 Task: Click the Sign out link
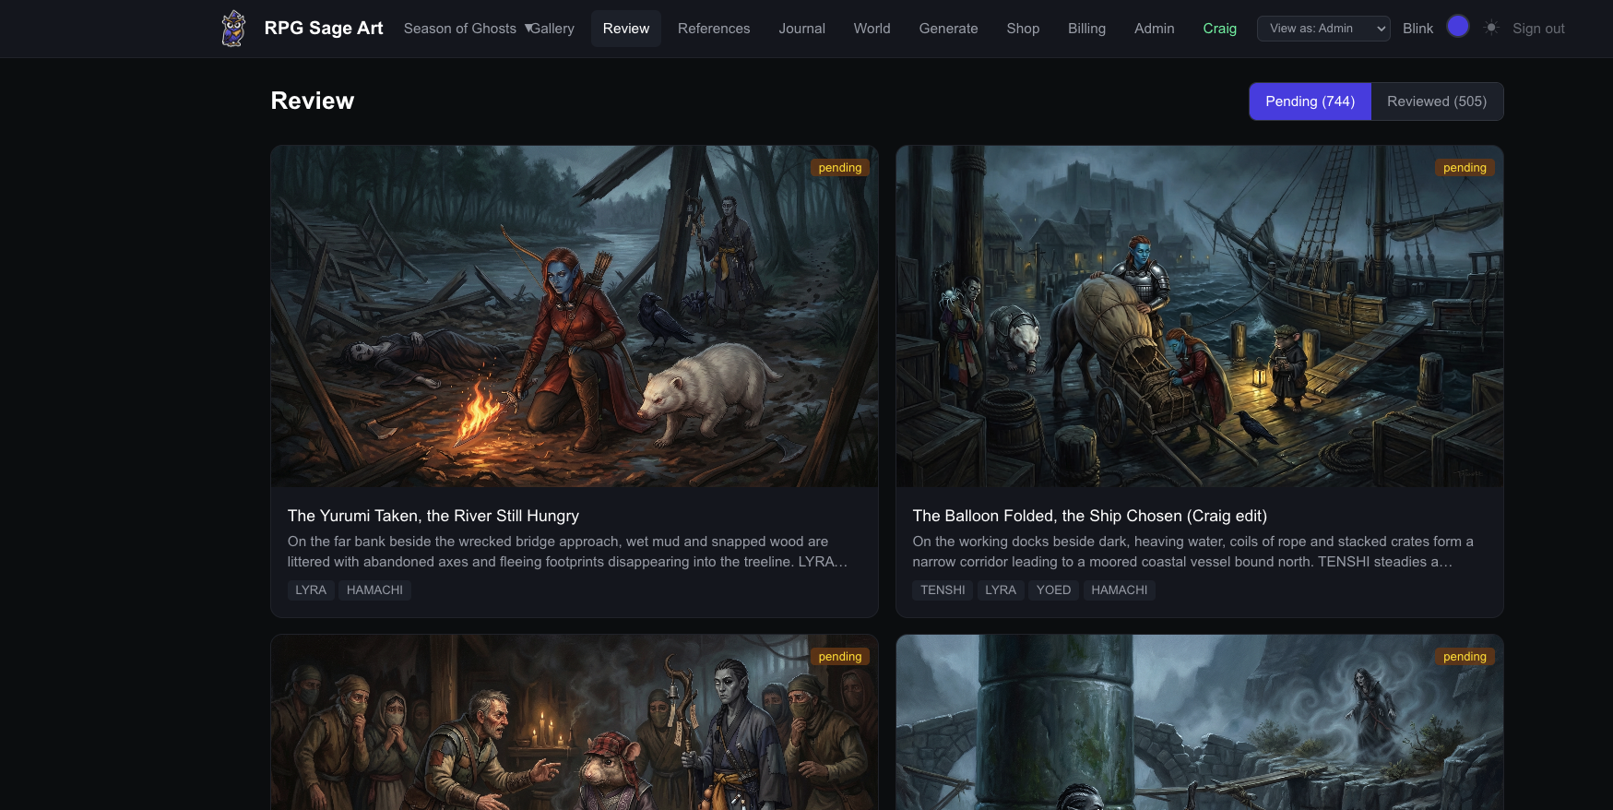(x=1537, y=29)
